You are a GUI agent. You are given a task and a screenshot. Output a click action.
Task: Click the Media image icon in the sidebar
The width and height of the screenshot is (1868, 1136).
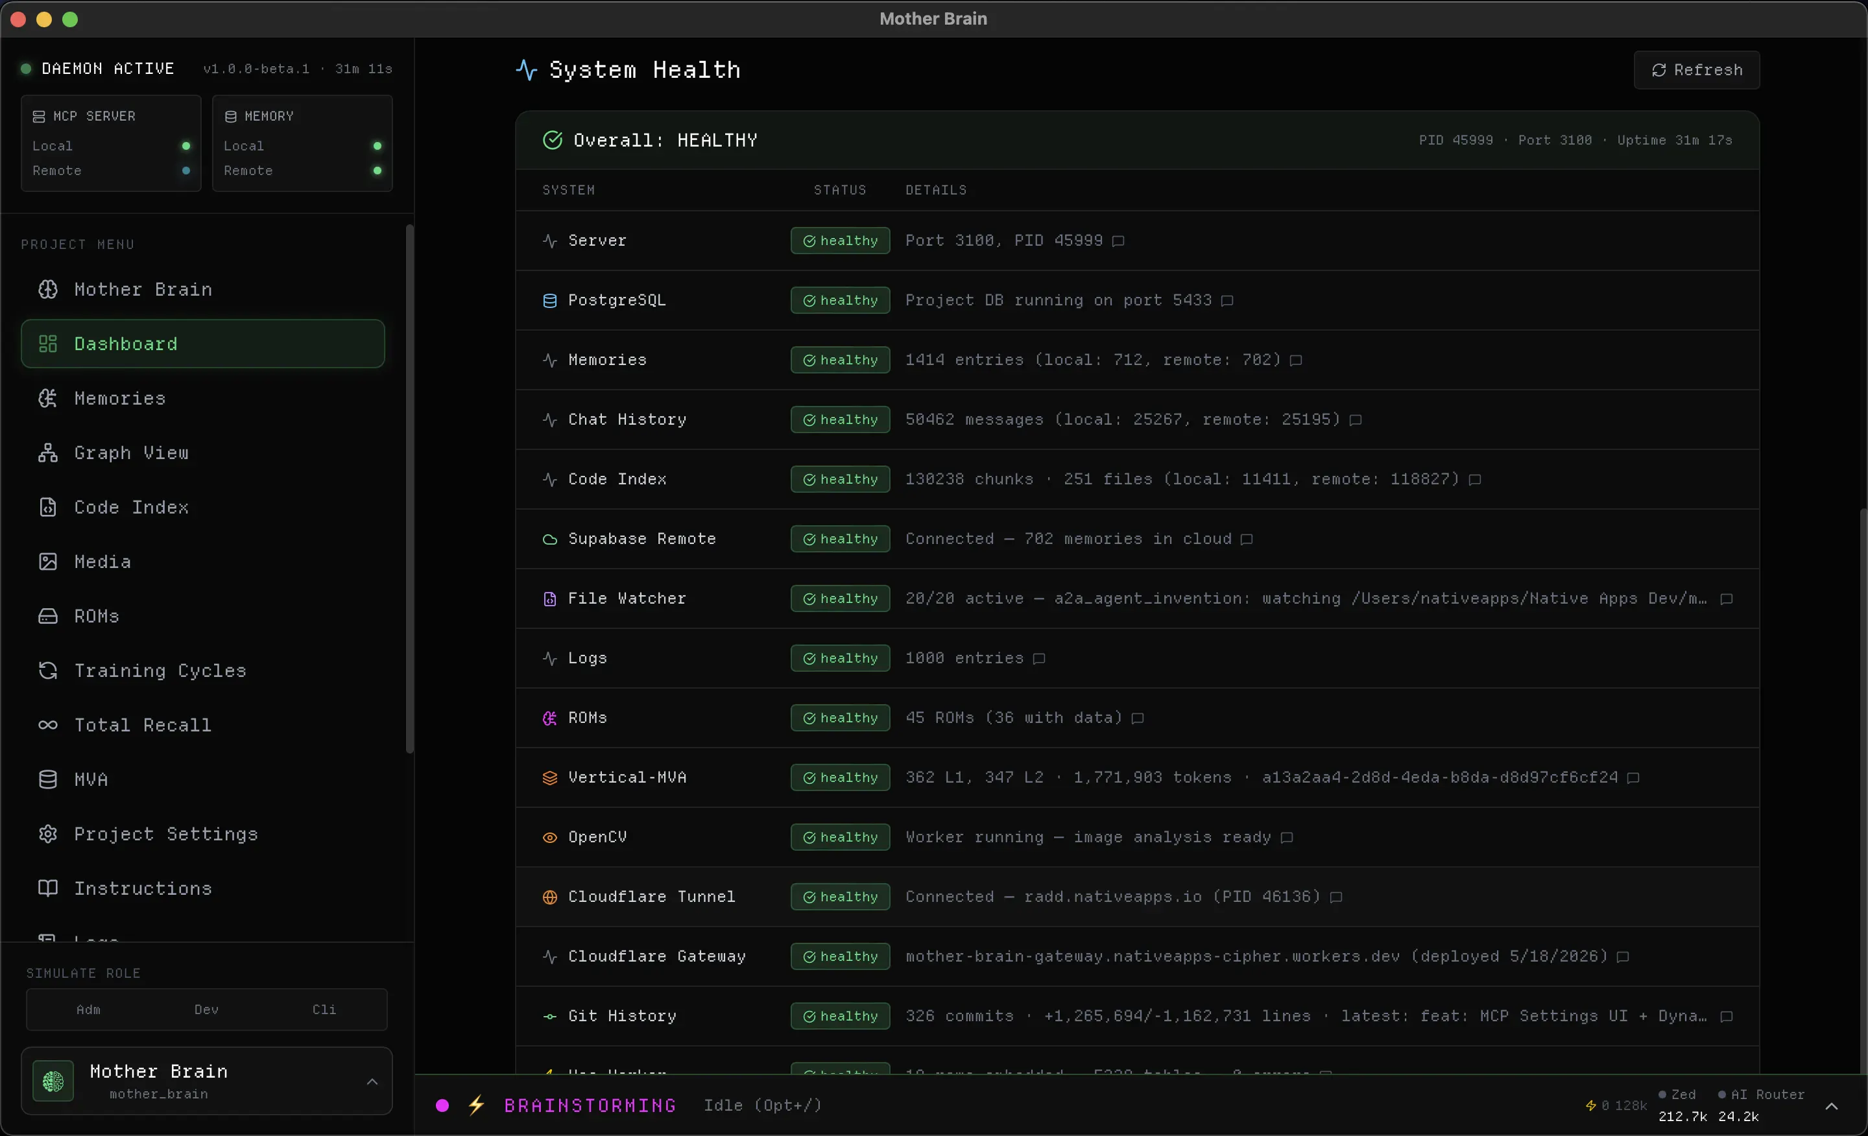[x=48, y=562]
